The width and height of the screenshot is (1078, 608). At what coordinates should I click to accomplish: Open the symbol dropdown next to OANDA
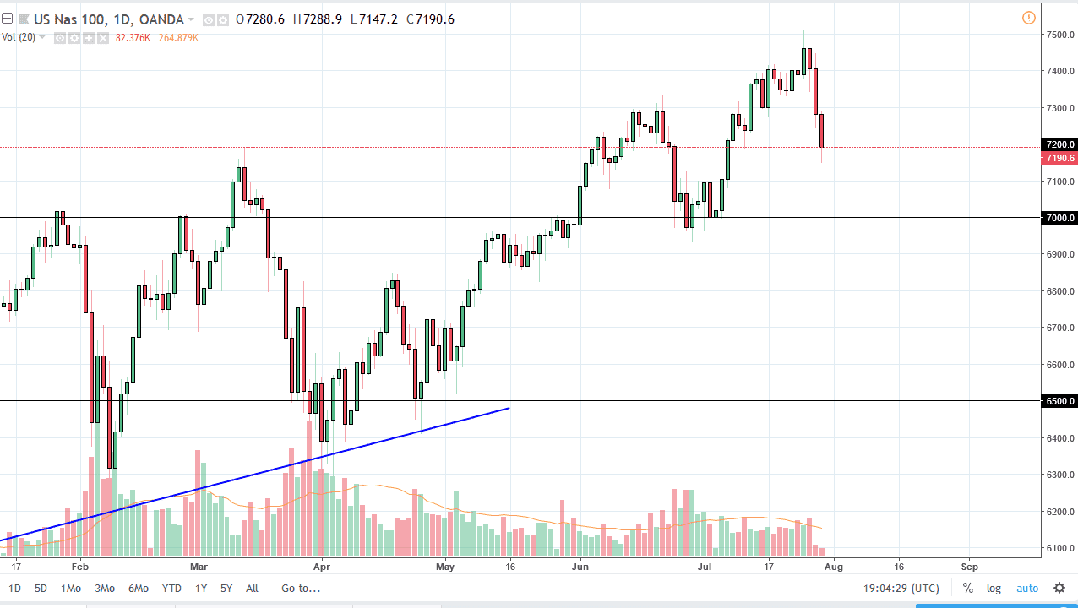(190, 19)
